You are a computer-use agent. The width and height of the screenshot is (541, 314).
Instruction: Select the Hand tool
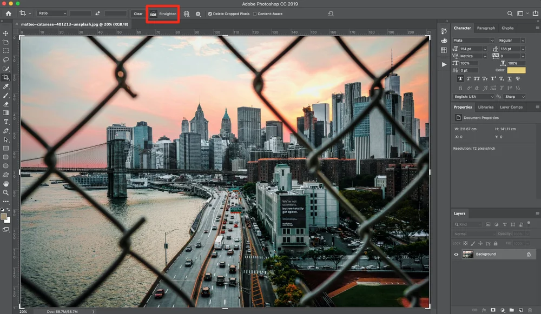pyautogui.click(x=5, y=184)
